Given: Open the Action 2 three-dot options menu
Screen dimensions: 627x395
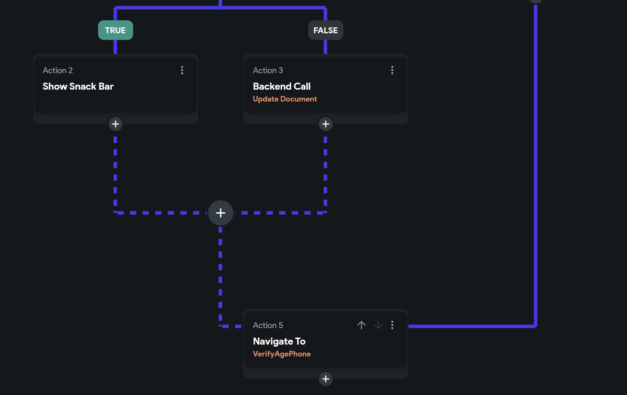Looking at the screenshot, I should (182, 70).
